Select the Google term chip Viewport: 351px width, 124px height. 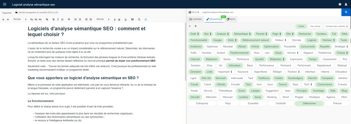217,40
